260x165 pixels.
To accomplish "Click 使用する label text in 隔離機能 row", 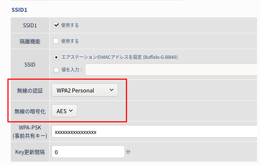I will pyautogui.click(x=70, y=41).
